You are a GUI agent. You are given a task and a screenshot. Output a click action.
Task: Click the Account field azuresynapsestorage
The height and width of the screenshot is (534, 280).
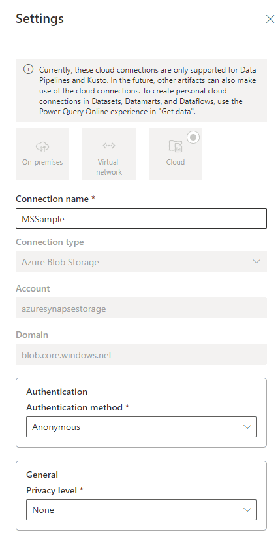tap(141, 308)
